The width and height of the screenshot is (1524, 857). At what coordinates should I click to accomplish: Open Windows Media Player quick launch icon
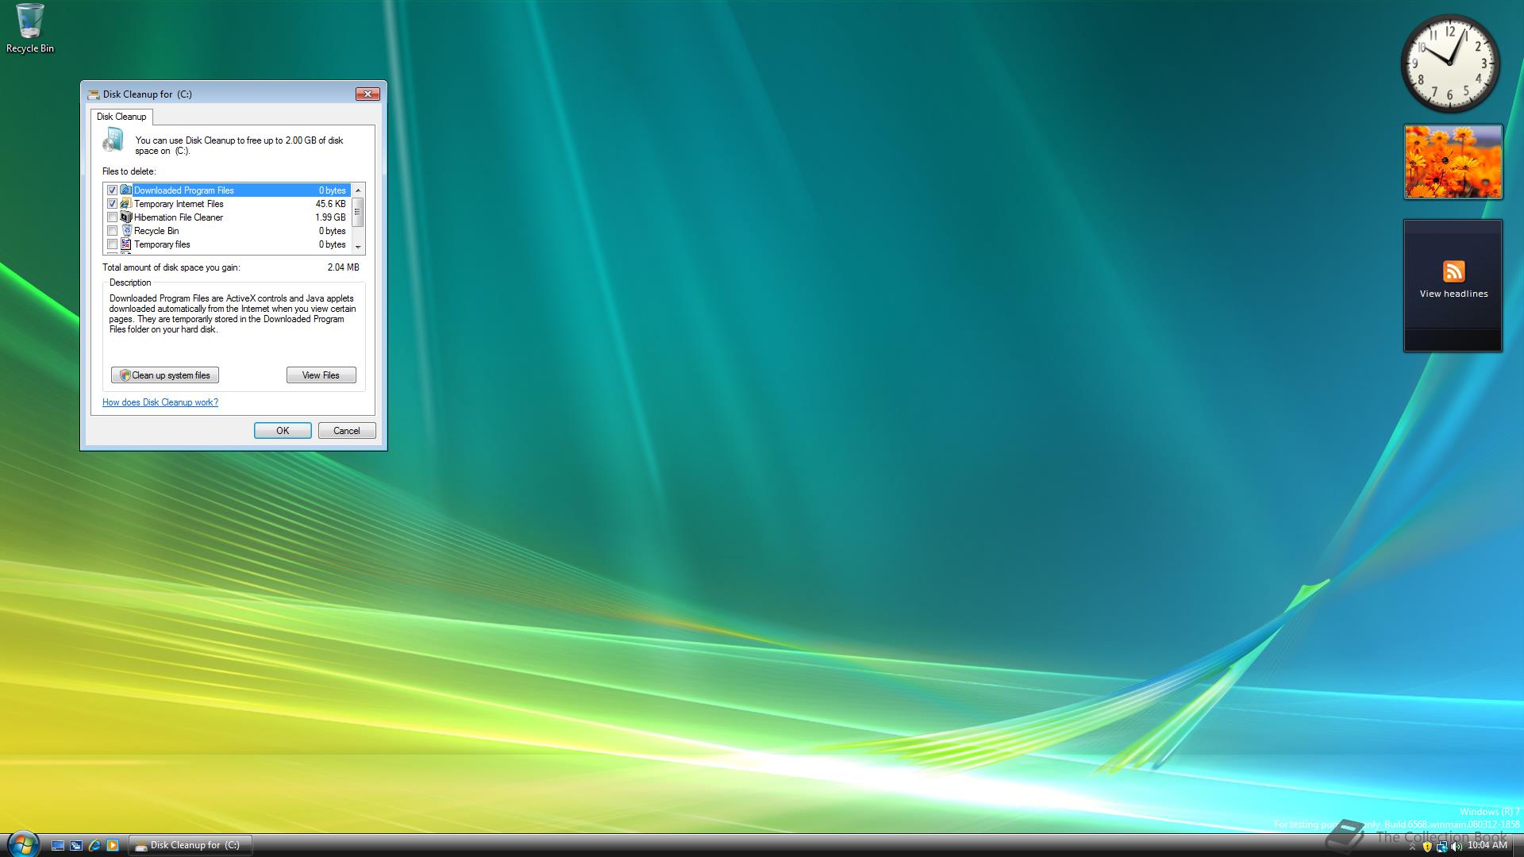pos(113,846)
